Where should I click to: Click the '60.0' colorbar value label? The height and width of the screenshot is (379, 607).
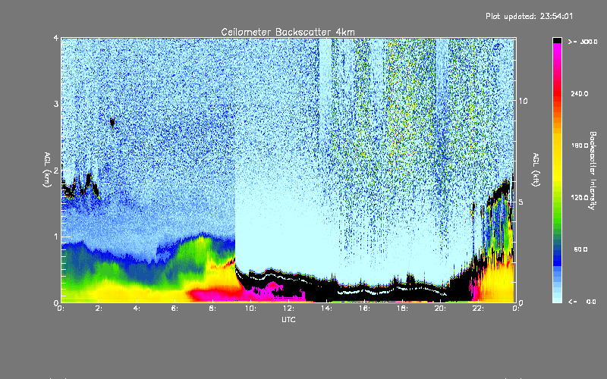tap(580, 249)
